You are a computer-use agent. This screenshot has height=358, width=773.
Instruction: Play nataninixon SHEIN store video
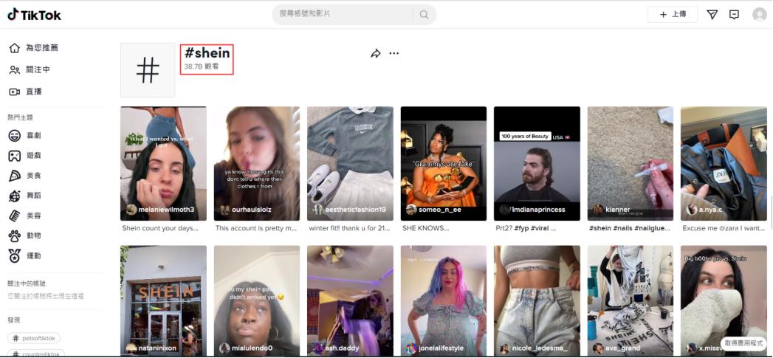pos(163,301)
